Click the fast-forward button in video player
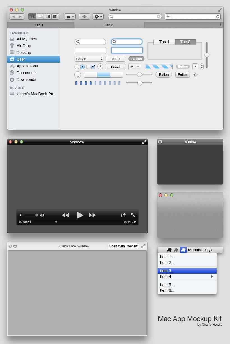 92,215
